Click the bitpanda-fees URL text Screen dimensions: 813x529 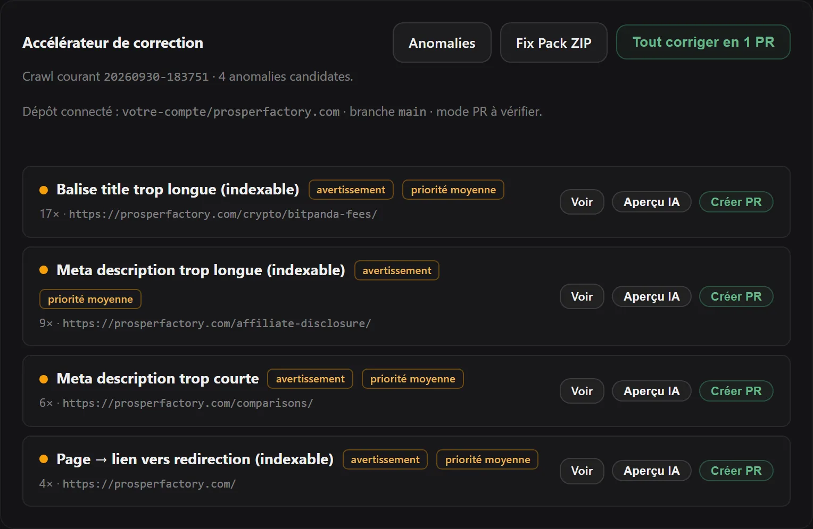pos(223,214)
